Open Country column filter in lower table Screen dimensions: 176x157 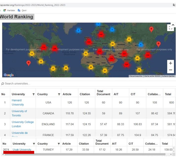(58, 144)
